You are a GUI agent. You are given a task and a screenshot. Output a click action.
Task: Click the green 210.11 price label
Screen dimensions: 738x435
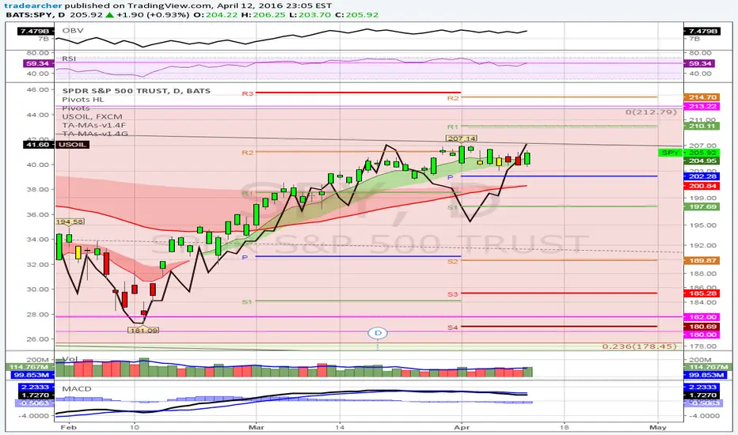(x=702, y=126)
